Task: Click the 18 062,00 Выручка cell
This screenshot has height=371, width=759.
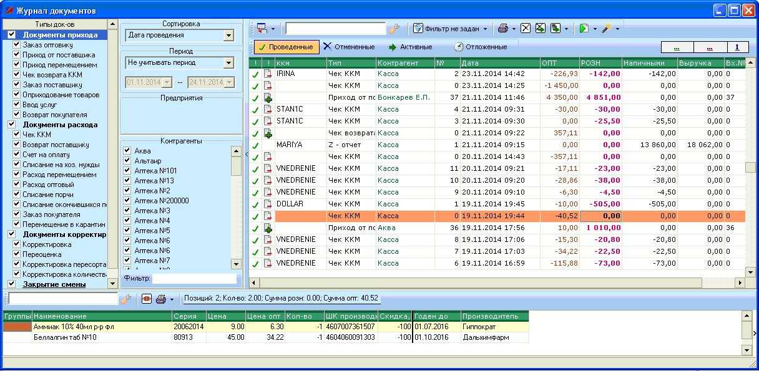Action: coord(700,145)
